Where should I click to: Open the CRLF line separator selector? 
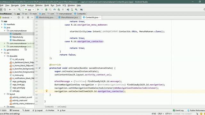click(x=160, y=114)
